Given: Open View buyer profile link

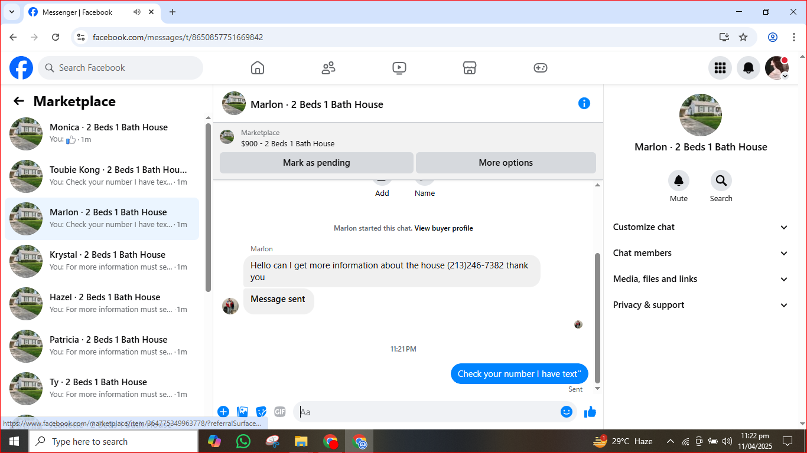Looking at the screenshot, I should point(444,228).
